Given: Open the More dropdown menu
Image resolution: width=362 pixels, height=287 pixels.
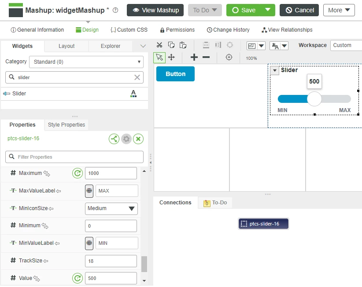Looking at the screenshot, I should pyautogui.click(x=339, y=10).
